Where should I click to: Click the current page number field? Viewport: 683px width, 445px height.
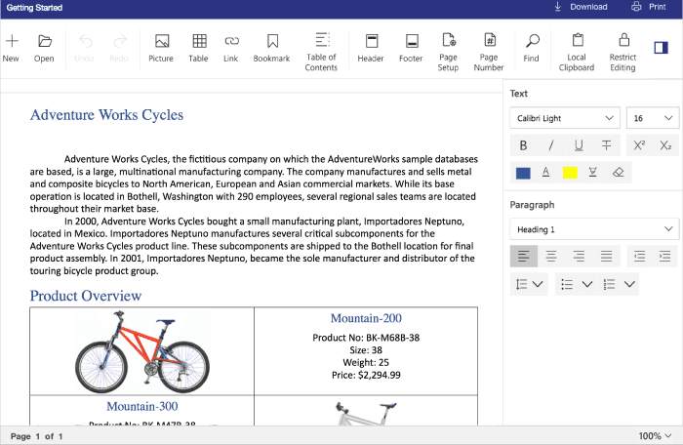[x=38, y=436]
